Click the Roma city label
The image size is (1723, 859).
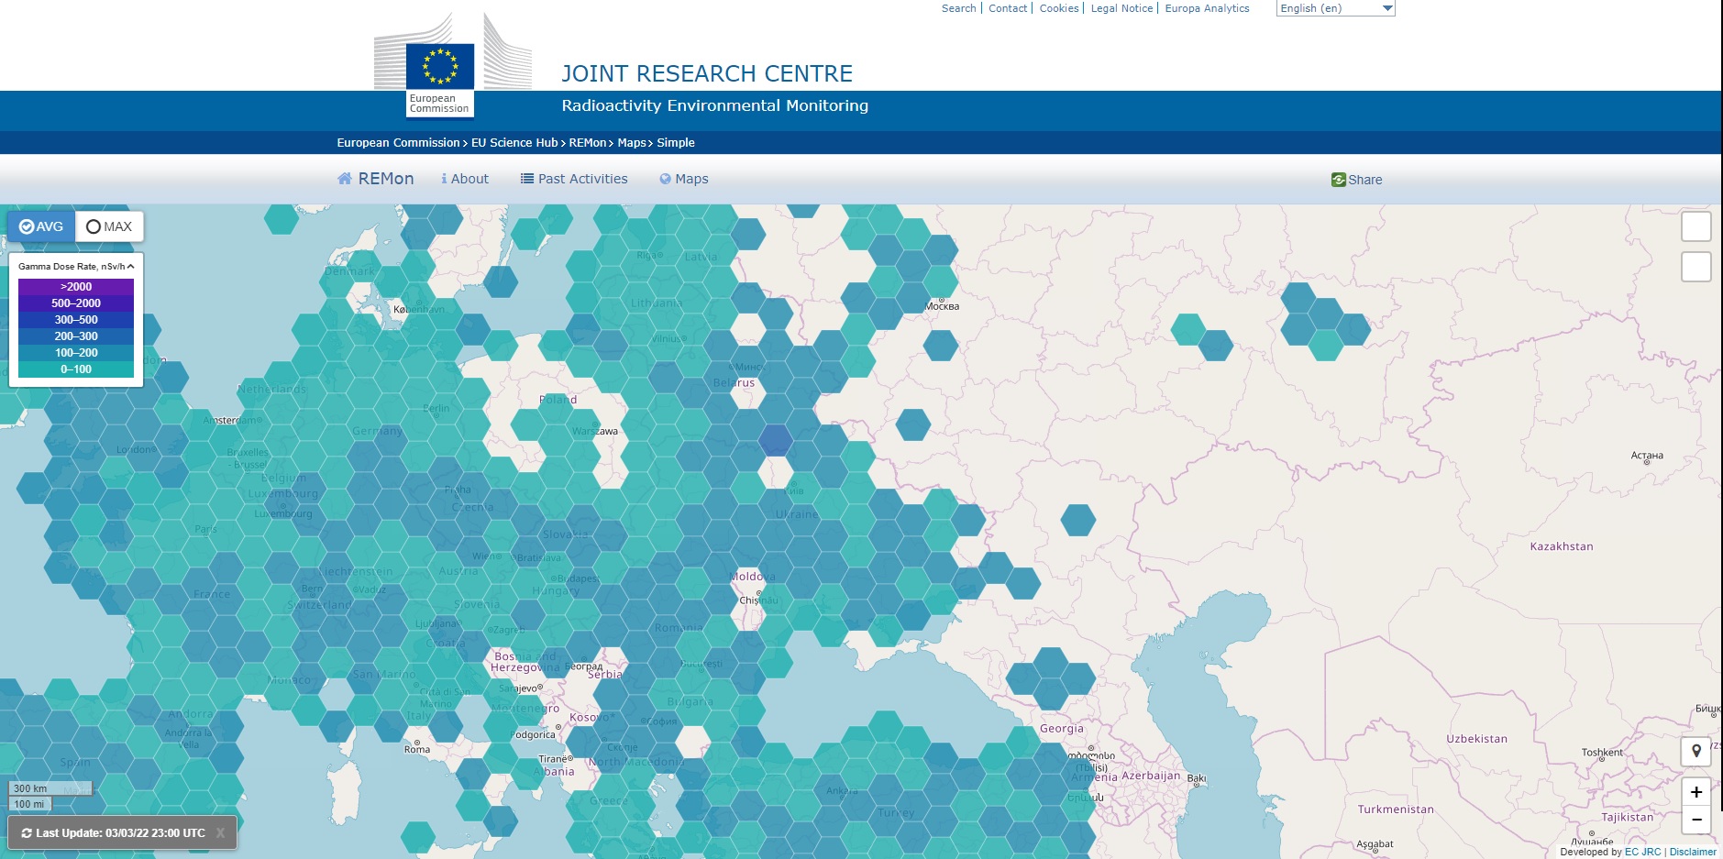pos(417,750)
